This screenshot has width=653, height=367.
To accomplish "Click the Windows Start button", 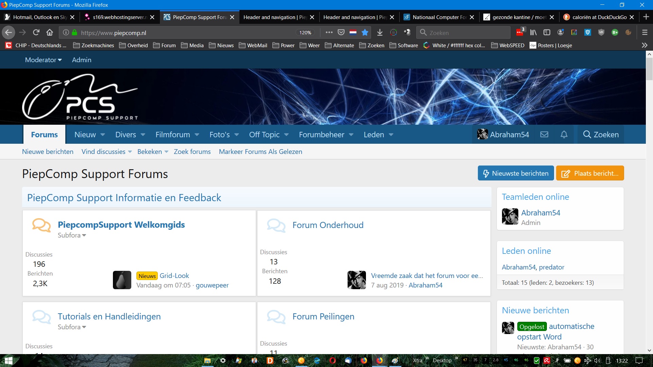I will point(8,361).
